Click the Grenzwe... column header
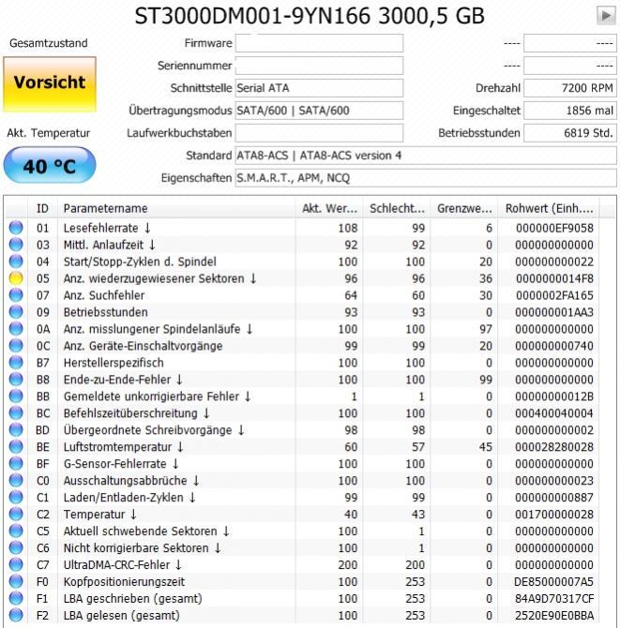The height and width of the screenshot is (628, 620). [x=464, y=208]
